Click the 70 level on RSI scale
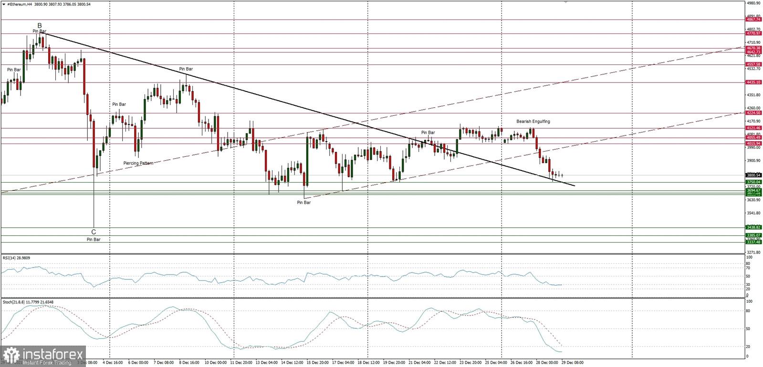Viewport: 763px width, 367px height. coord(748,268)
